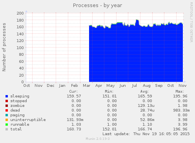The width and height of the screenshot is (195, 143).
Task: Click total average value 166.74
Action: tap(145, 129)
